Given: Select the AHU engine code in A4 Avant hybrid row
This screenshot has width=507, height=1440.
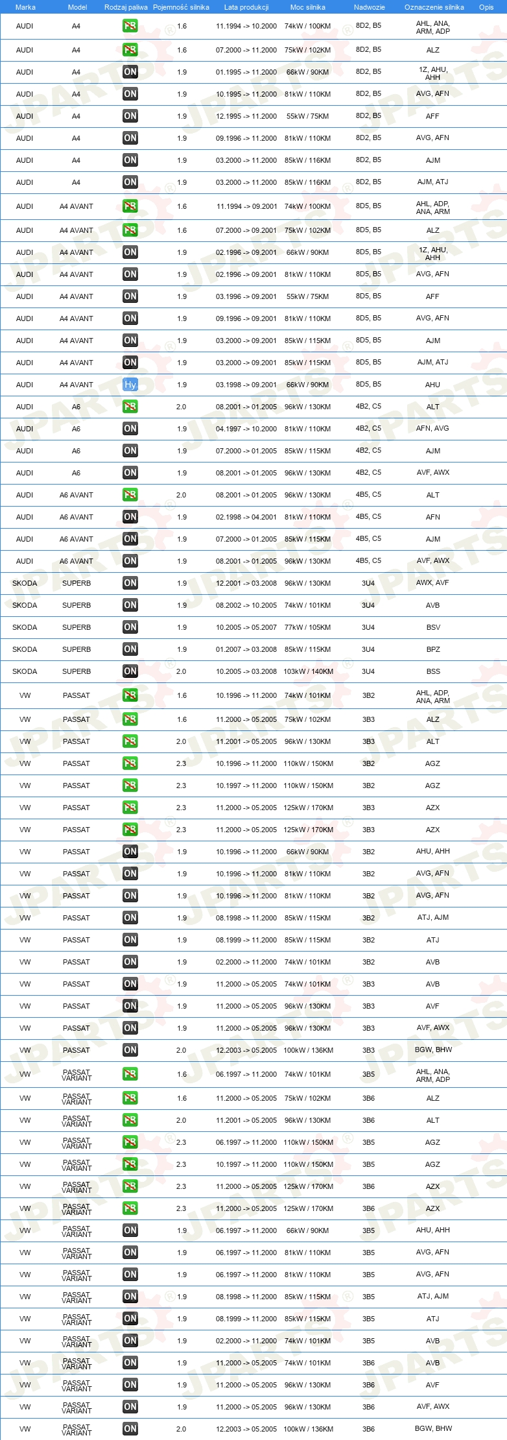Looking at the screenshot, I should [x=432, y=385].
